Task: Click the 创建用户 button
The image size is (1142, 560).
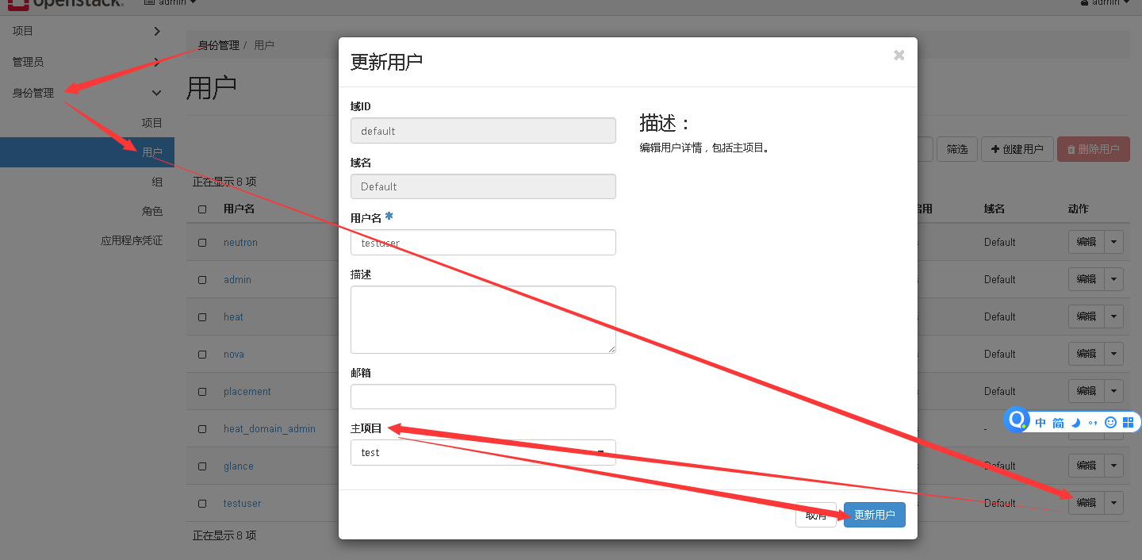Action: coord(1017,149)
